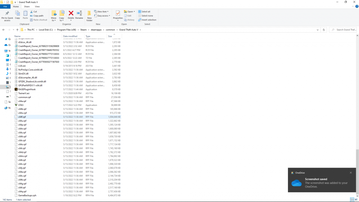Image resolution: width=359 pixels, height=202 pixels.
Task: Expand the New item dropdown
Action: pyautogui.click(x=102, y=11)
